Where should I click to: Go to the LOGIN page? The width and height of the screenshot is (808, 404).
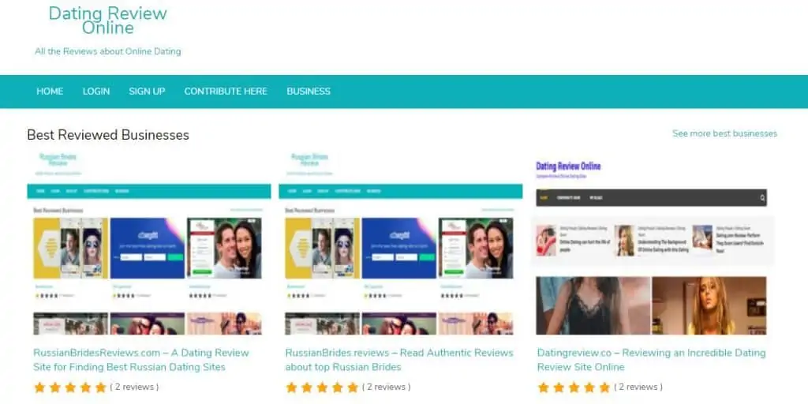coord(96,92)
